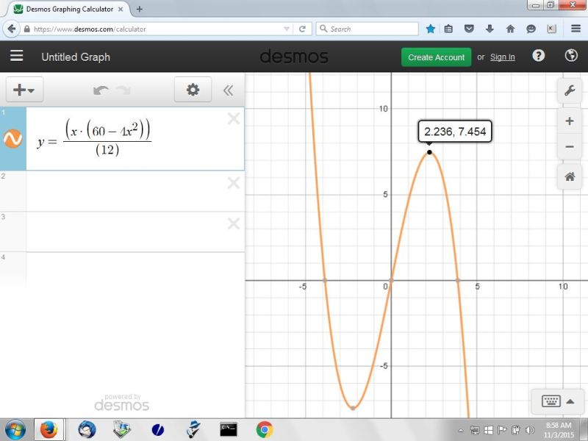
Task: Show the Desmos on-screen keypad
Action: click(558, 401)
